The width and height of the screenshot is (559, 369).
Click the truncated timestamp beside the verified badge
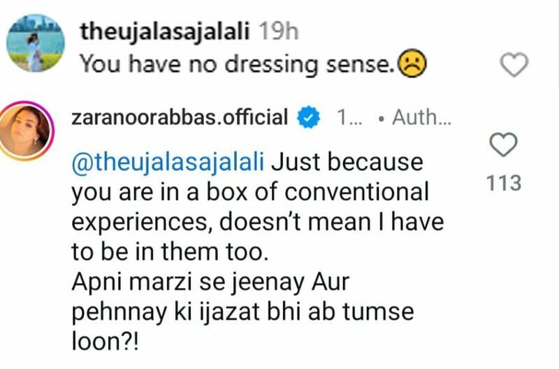point(347,118)
